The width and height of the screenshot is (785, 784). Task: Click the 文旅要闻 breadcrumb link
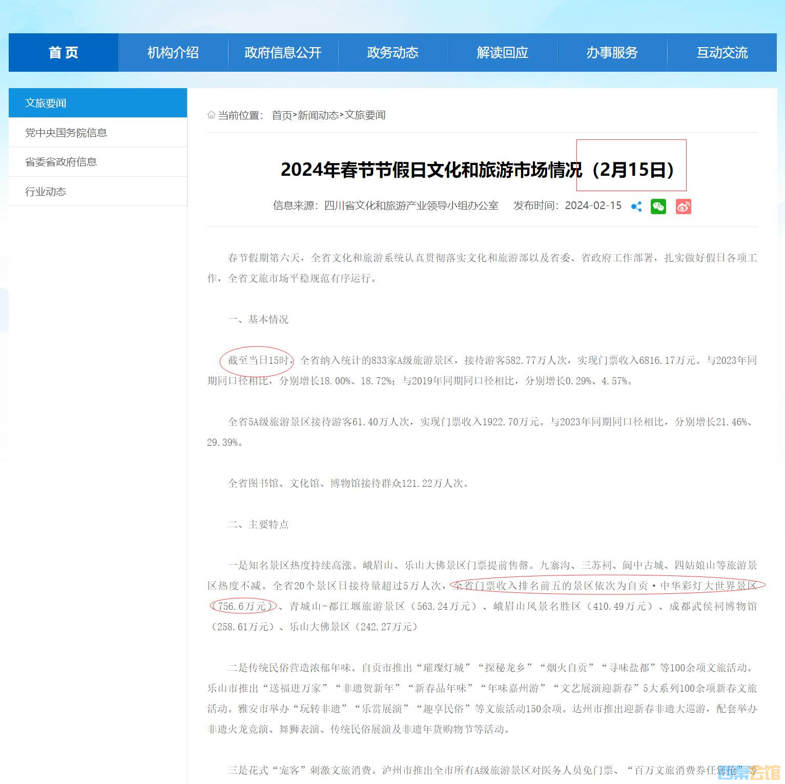point(365,115)
